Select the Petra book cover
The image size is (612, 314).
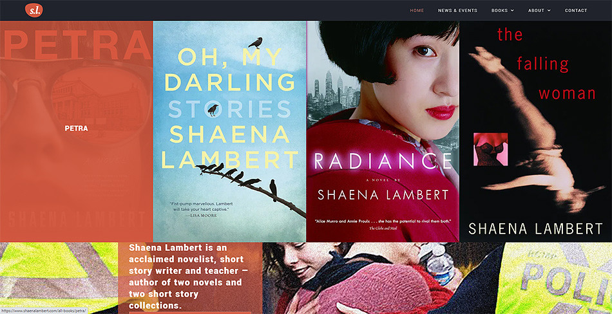(76, 131)
